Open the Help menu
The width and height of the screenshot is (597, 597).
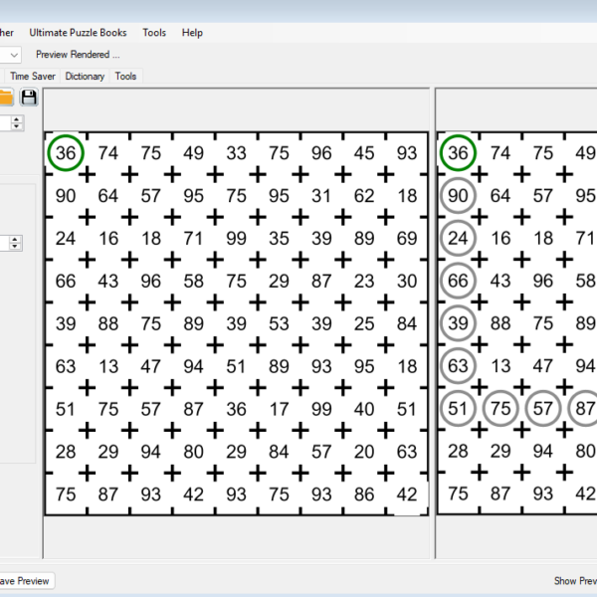(192, 33)
